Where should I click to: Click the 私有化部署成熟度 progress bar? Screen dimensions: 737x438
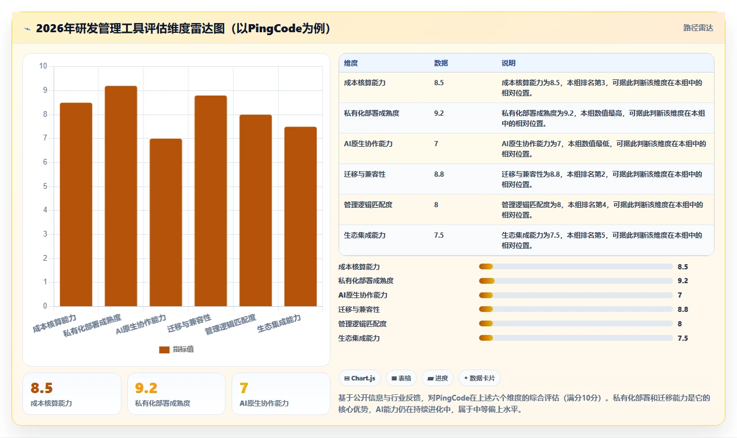point(576,281)
